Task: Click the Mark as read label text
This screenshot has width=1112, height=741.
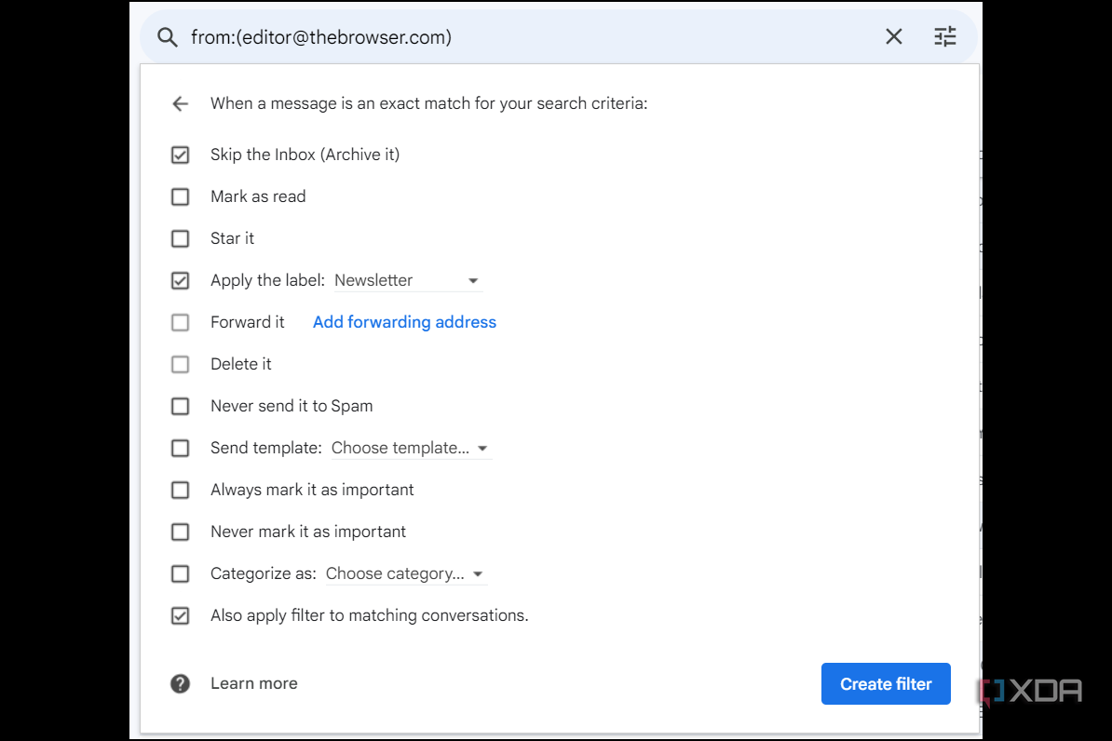Action: click(258, 196)
